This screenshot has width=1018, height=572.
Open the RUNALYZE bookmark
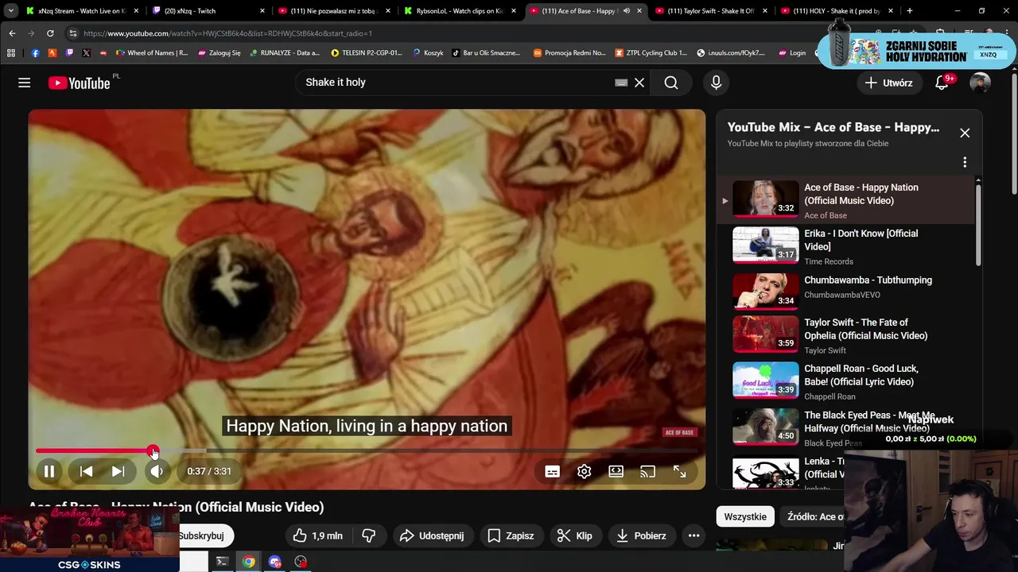click(284, 52)
